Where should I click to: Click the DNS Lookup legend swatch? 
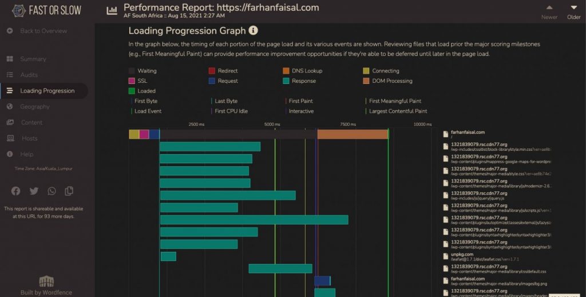click(x=286, y=71)
